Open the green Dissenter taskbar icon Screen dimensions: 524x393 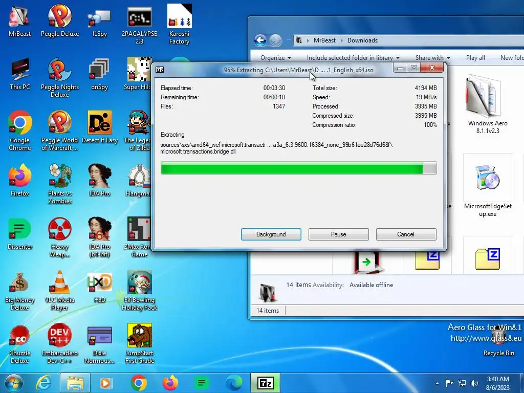click(202, 383)
